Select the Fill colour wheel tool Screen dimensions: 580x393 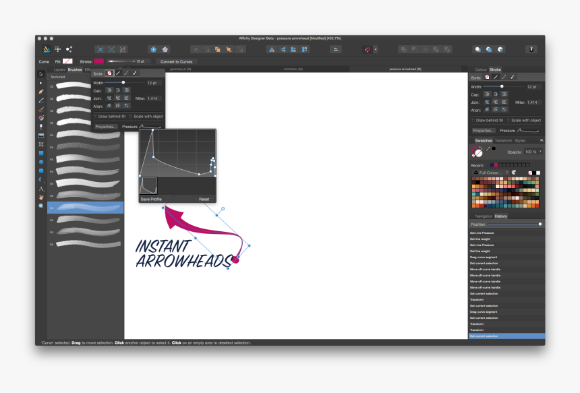(x=41, y=118)
